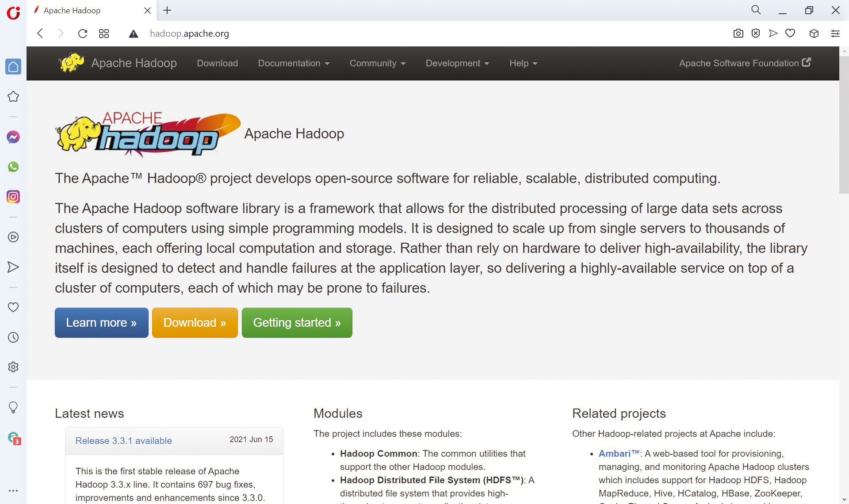Open WhatsApp in the sidebar
Viewport: 849px width, 504px height.
tap(13, 167)
